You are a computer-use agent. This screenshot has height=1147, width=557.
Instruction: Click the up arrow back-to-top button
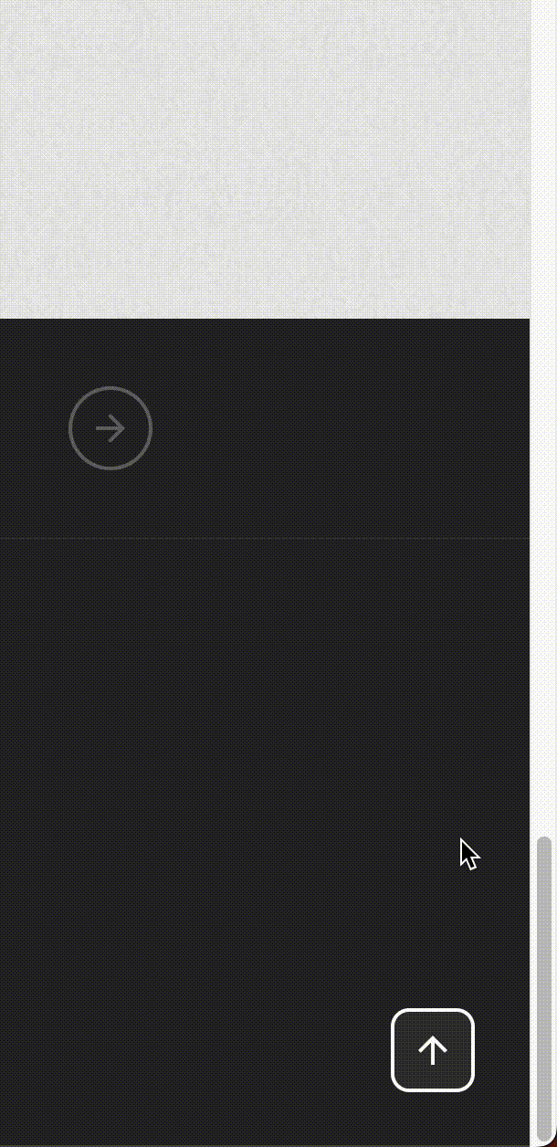(x=433, y=1050)
